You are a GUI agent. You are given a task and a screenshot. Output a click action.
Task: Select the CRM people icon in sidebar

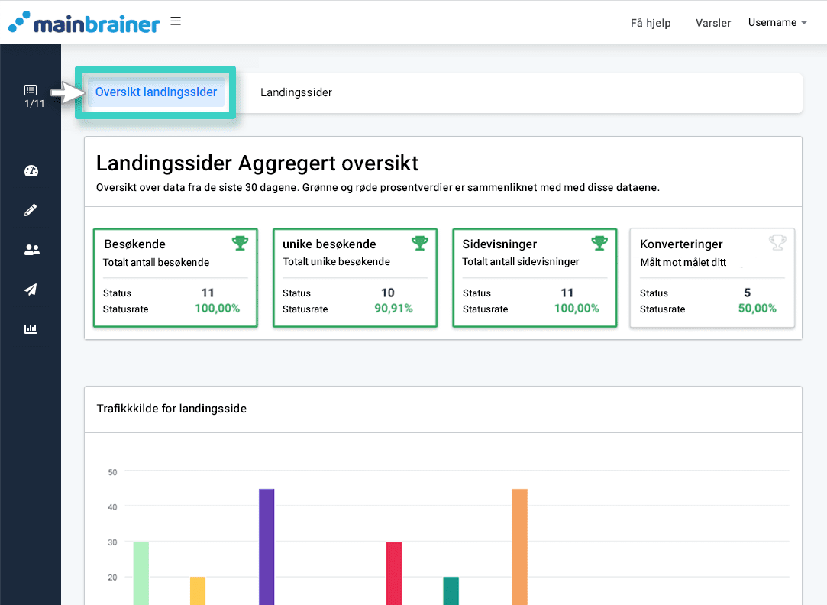31,250
